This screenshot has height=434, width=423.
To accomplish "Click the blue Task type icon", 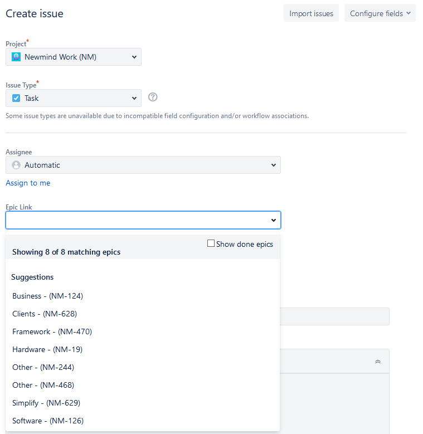I will tap(16, 98).
